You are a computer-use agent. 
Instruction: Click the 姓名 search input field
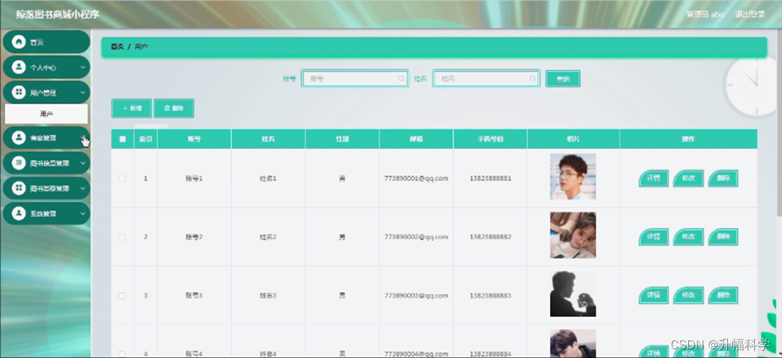tap(486, 79)
